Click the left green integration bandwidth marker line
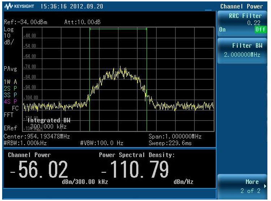The height and width of the screenshot is (201, 271). (90, 79)
